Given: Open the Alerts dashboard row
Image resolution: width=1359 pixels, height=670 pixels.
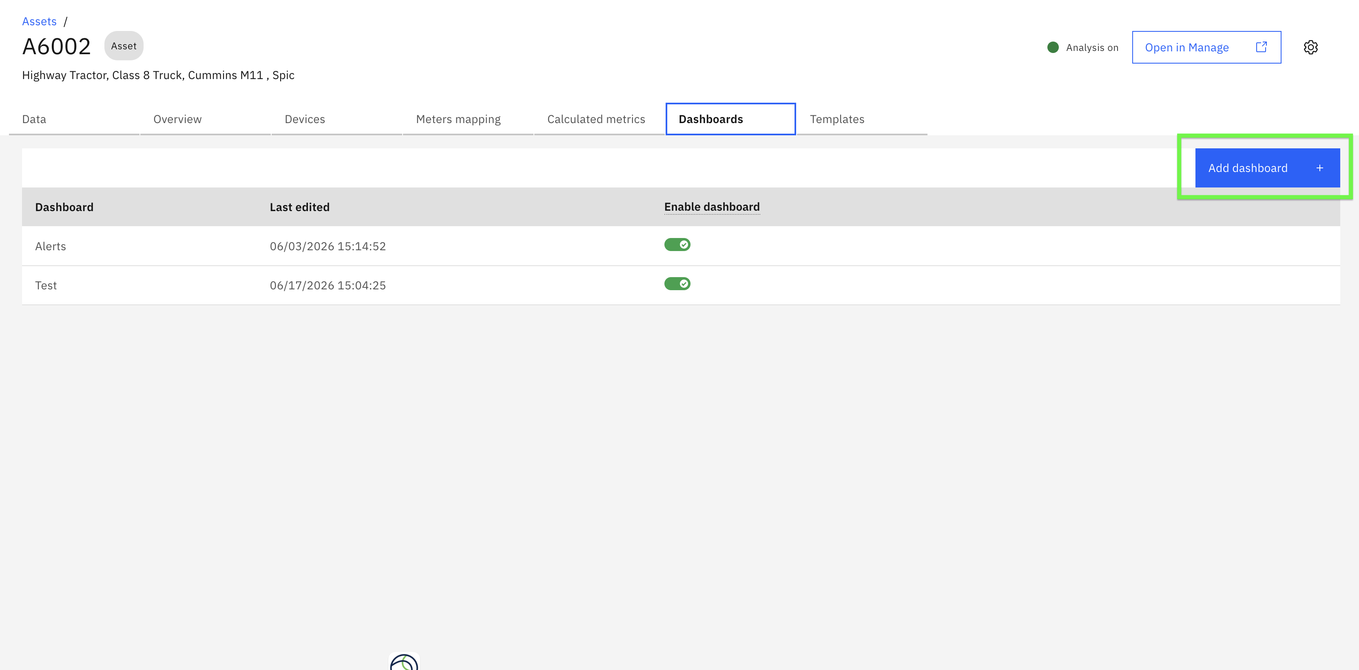Looking at the screenshot, I should tap(681, 246).
